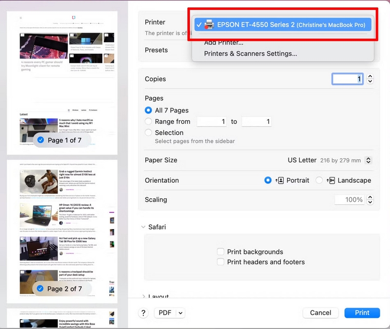This screenshot has width=390, height=329.
Task: Toggle the Page 2 of 7 checkmark
Action: tap(40, 289)
